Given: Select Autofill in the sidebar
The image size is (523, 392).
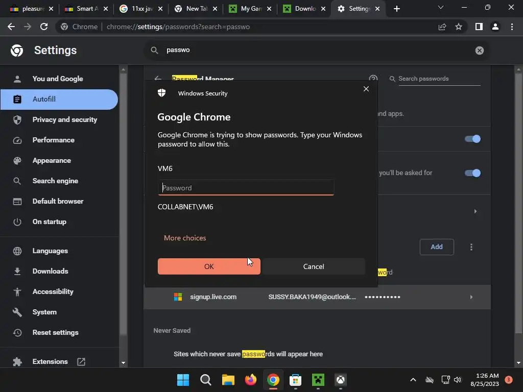Looking at the screenshot, I should (59, 99).
